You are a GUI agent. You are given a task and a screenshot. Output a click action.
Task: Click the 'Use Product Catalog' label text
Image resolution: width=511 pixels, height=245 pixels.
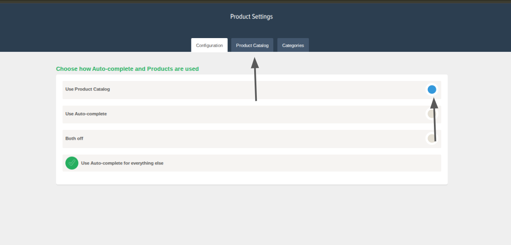87,89
